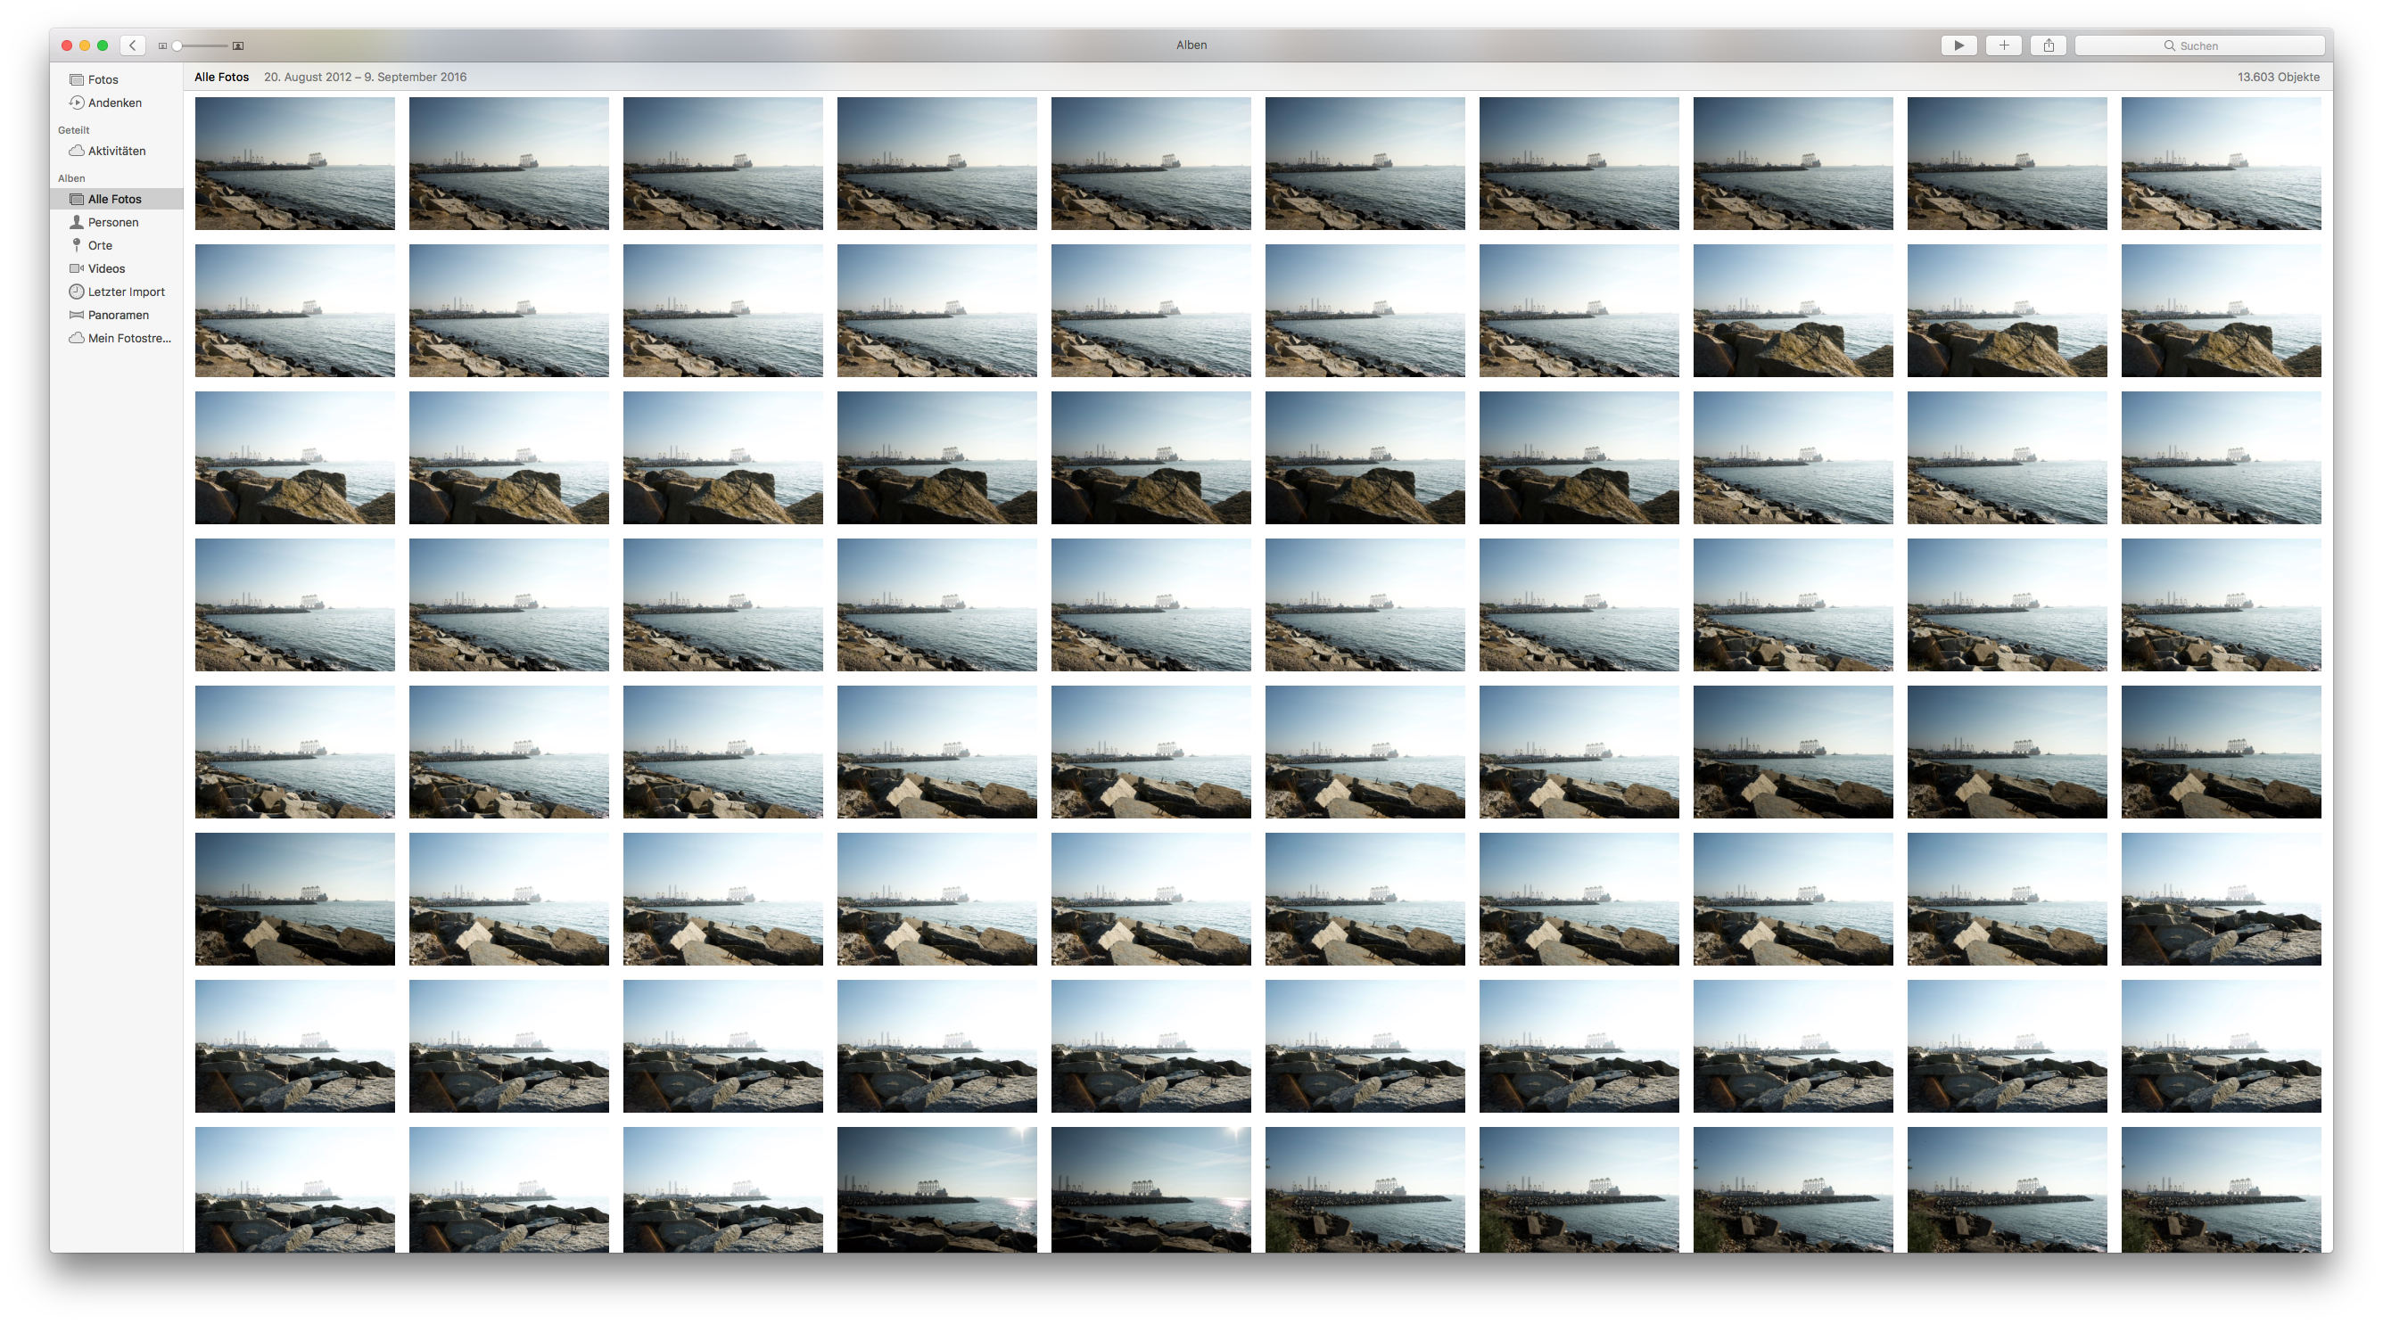Select the first photo in the seventh row
The width and height of the screenshot is (2383, 1324).
click(x=294, y=1046)
